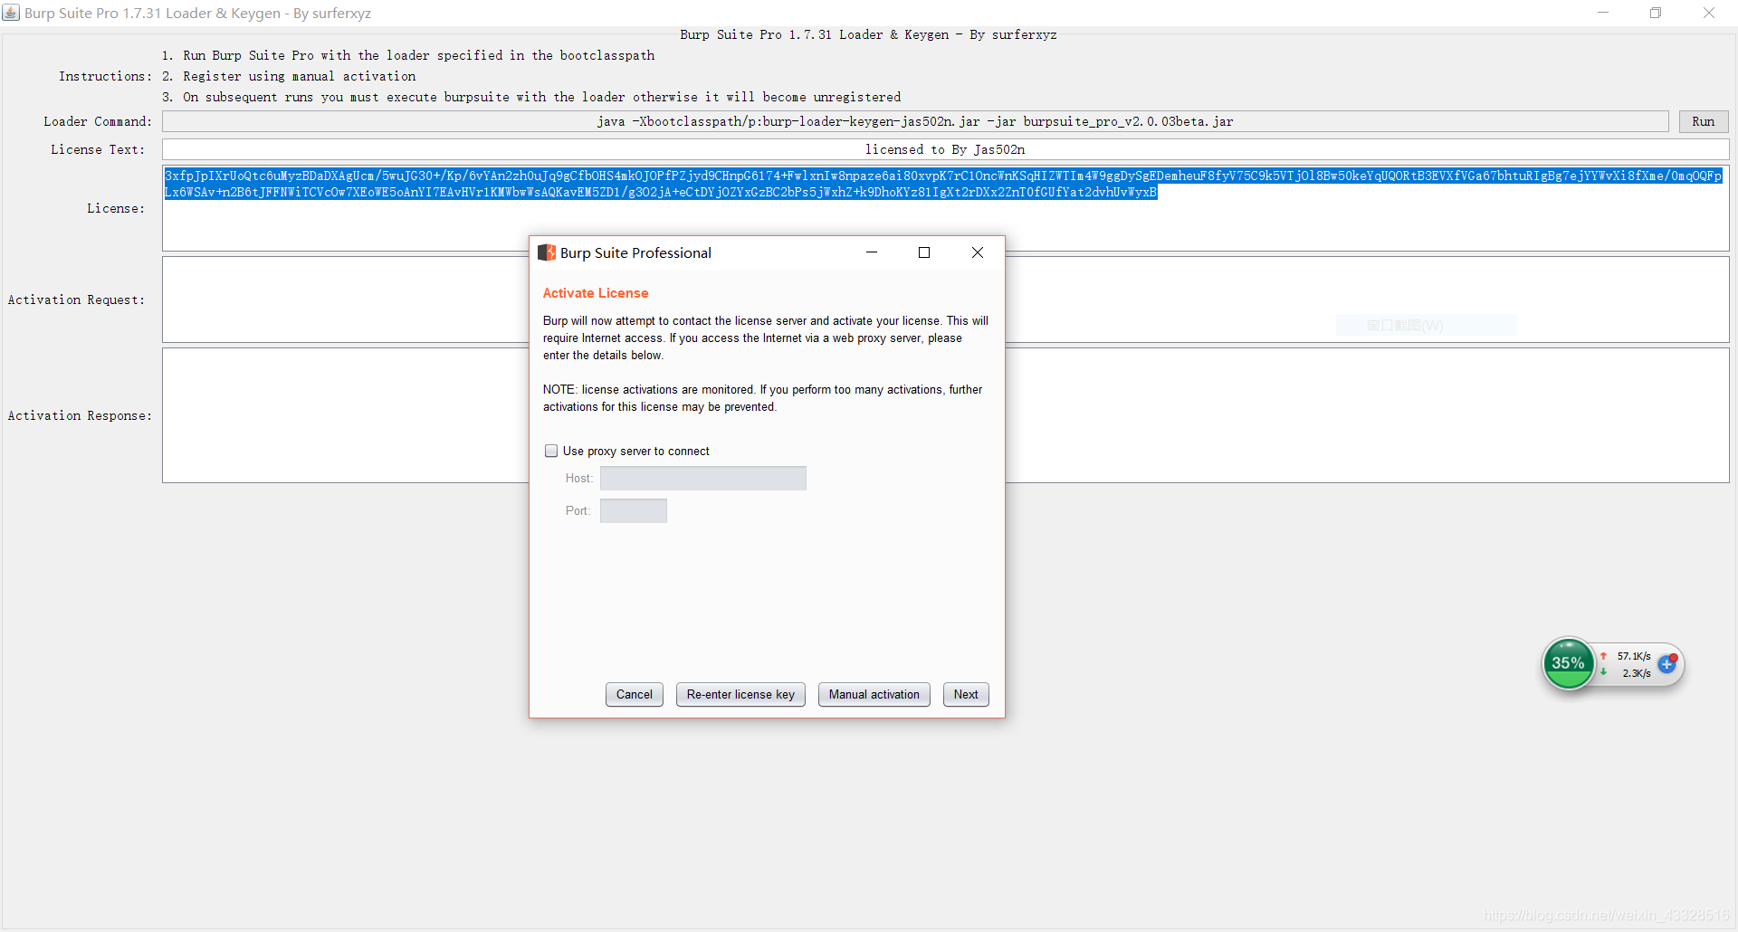The height and width of the screenshot is (932, 1738).
Task: Minimize the Burp Suite Professional dialog
Action: click(872, 252)
